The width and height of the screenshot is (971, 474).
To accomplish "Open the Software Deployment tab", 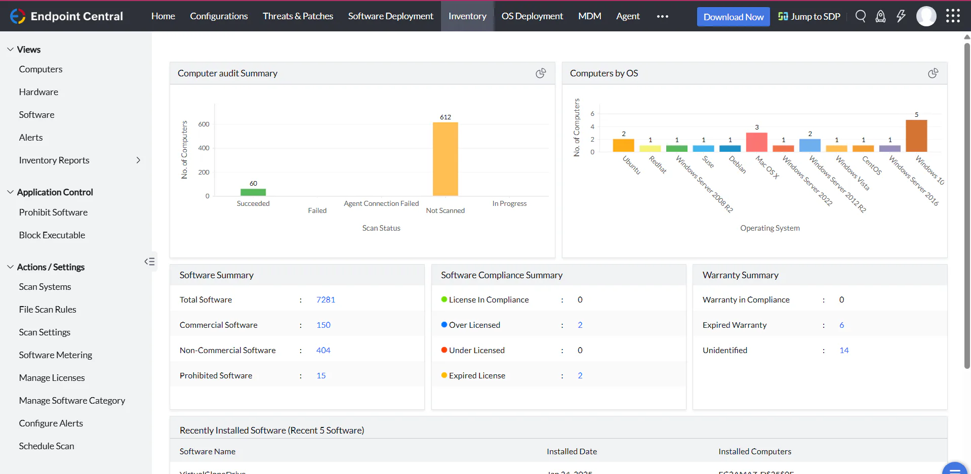I will [x=390, y=16].
